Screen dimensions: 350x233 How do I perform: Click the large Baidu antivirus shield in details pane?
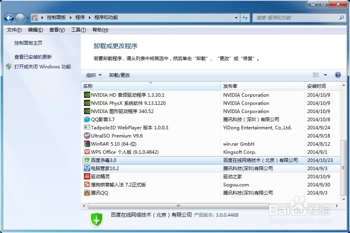96,219
